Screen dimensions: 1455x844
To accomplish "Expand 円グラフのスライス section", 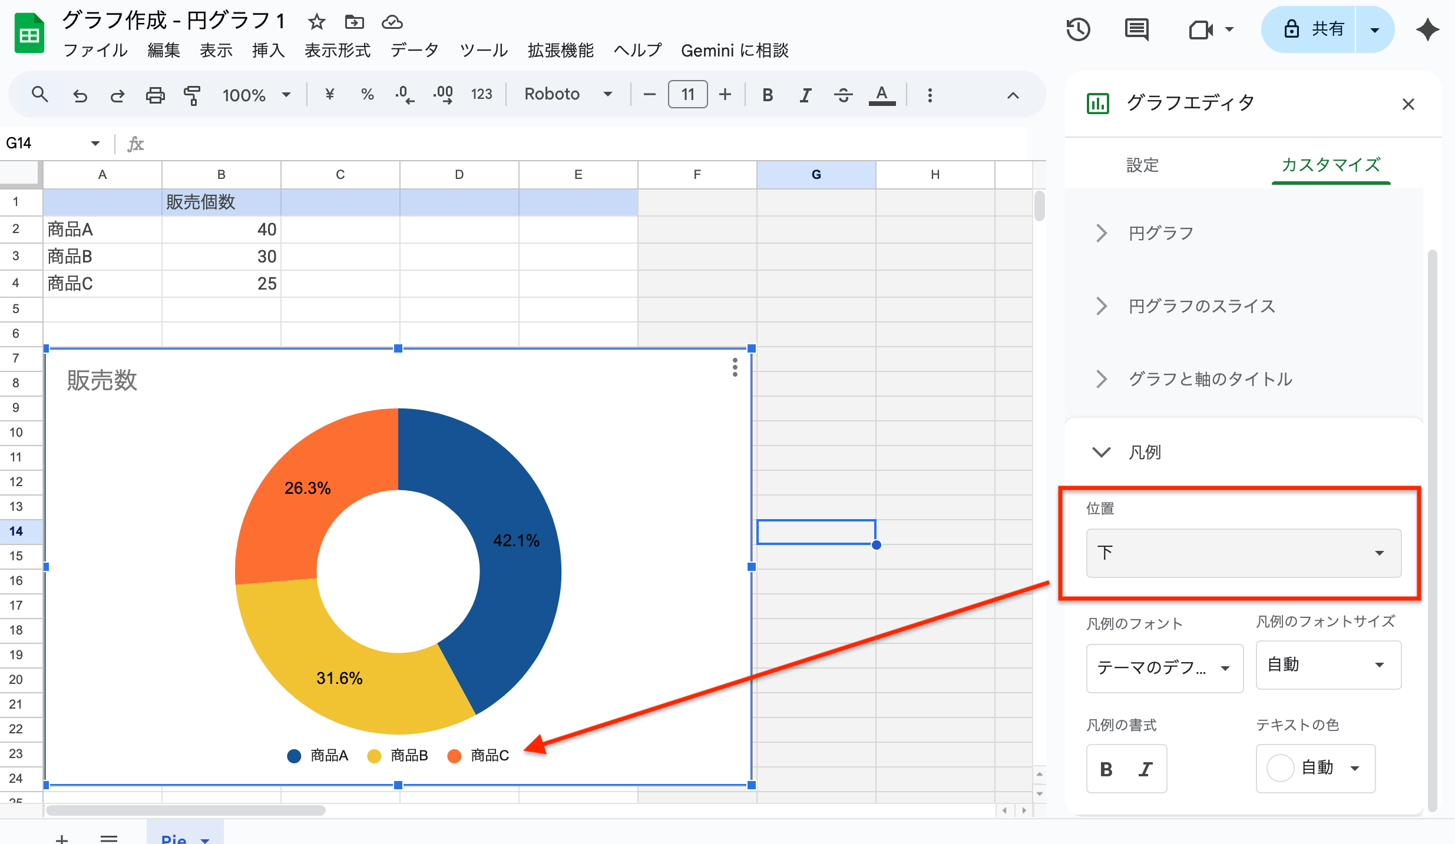I will point(1202,306).
